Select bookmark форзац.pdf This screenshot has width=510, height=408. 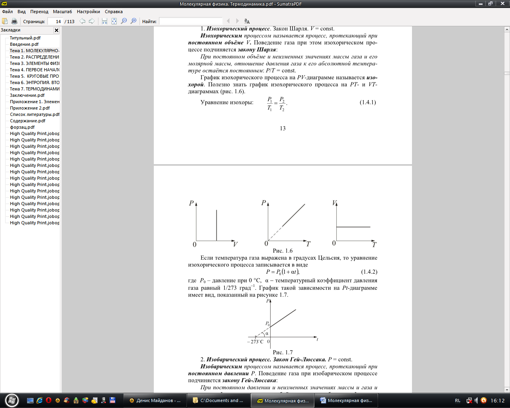[22, 127]
